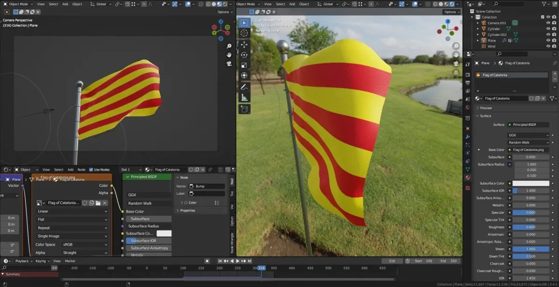Viewport: 559px width, 287px height.
Task: Click the open image folder icon in texture node
Action: tap(98, 203)
